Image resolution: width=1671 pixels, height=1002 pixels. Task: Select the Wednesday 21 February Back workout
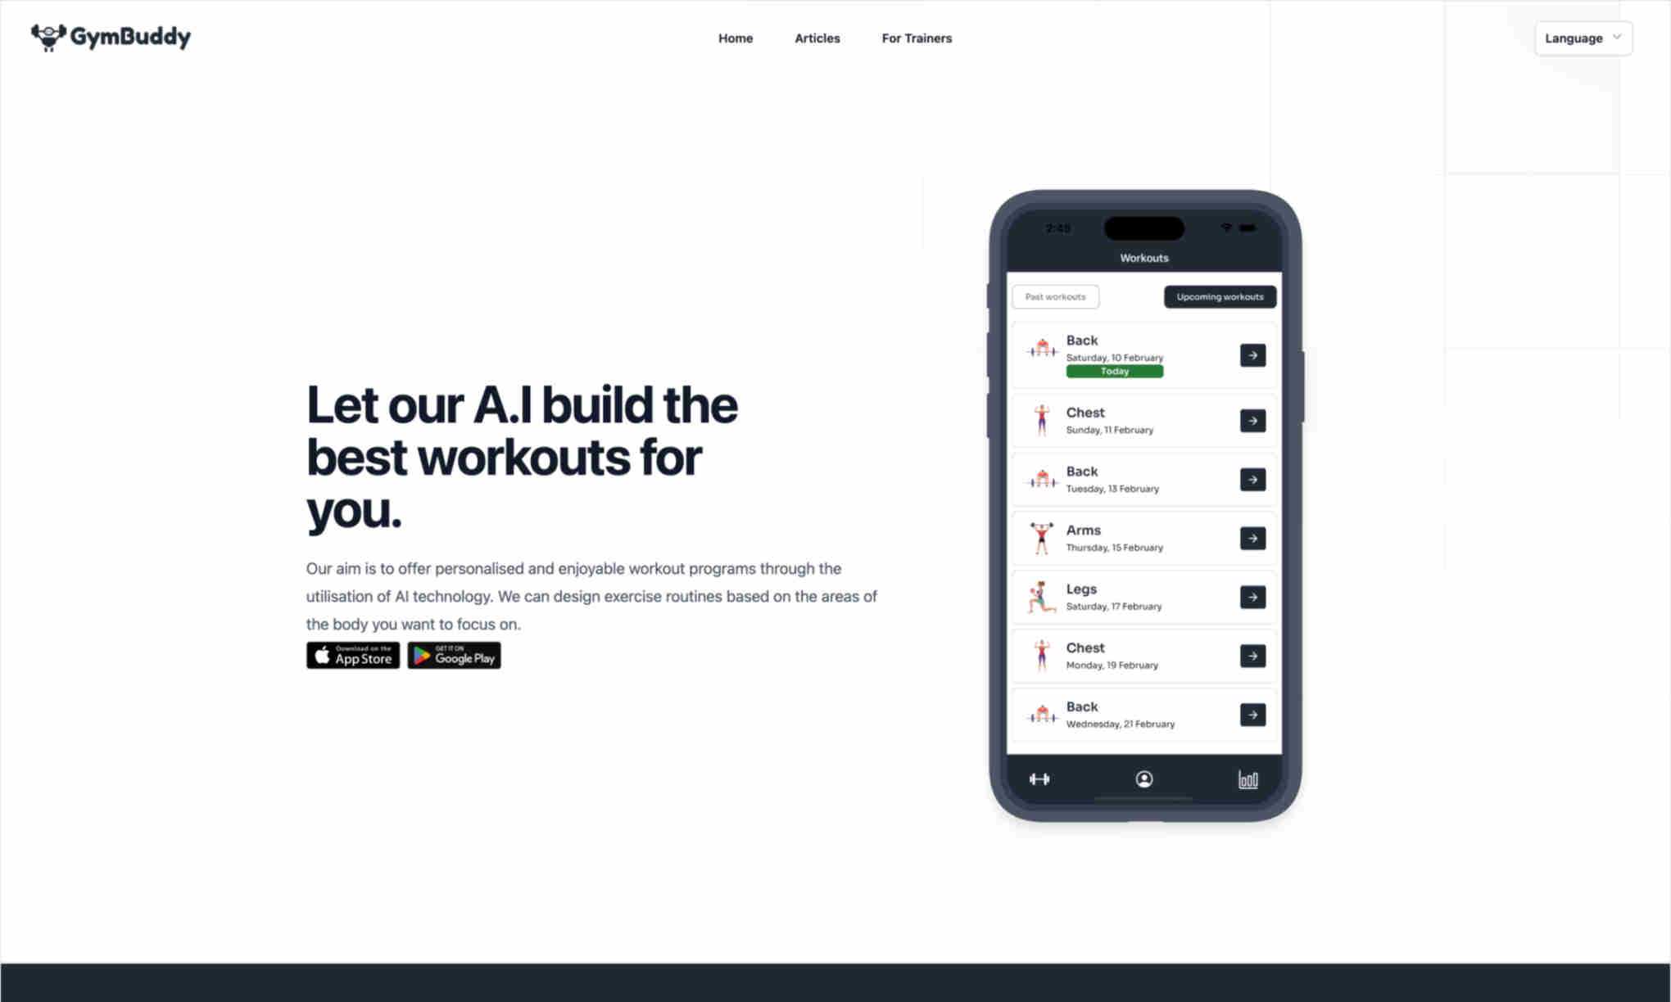1252,715
